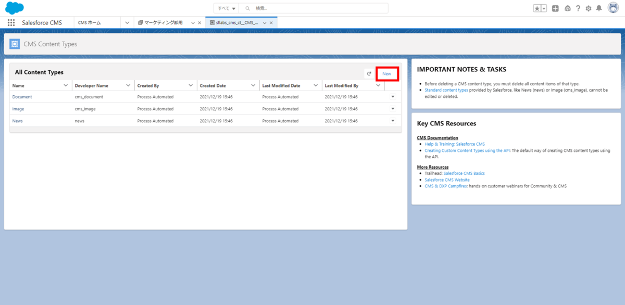This screenshot has height=305, width=625.
Task: Open the Last Modified Date column chevron
Action: point(316,85)
